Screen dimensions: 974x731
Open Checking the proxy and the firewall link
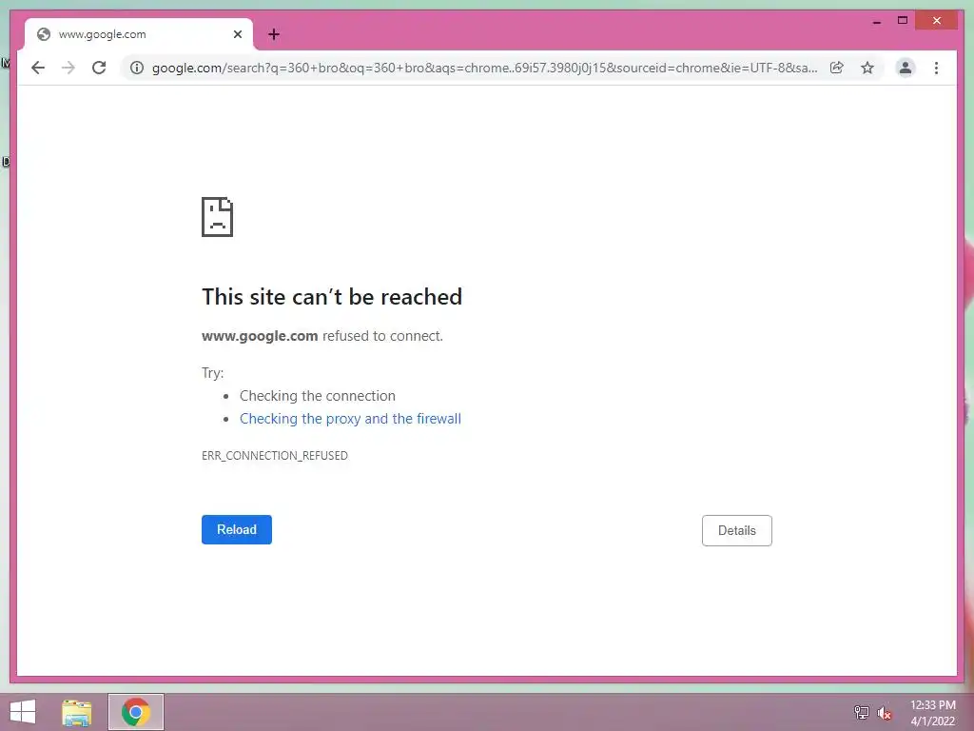tap(350, 419)
